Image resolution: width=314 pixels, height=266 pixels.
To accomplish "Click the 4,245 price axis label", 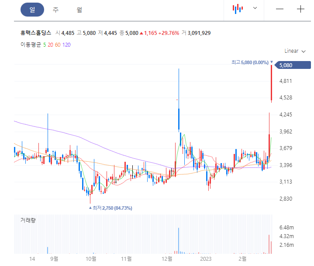I will (286, 115).
